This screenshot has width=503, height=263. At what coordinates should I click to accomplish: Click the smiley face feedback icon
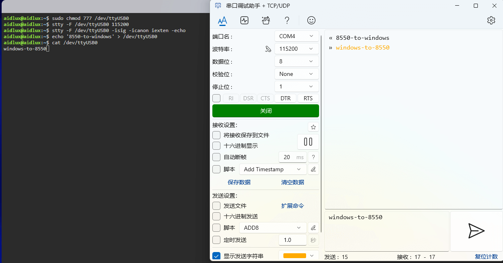(311, 20)
